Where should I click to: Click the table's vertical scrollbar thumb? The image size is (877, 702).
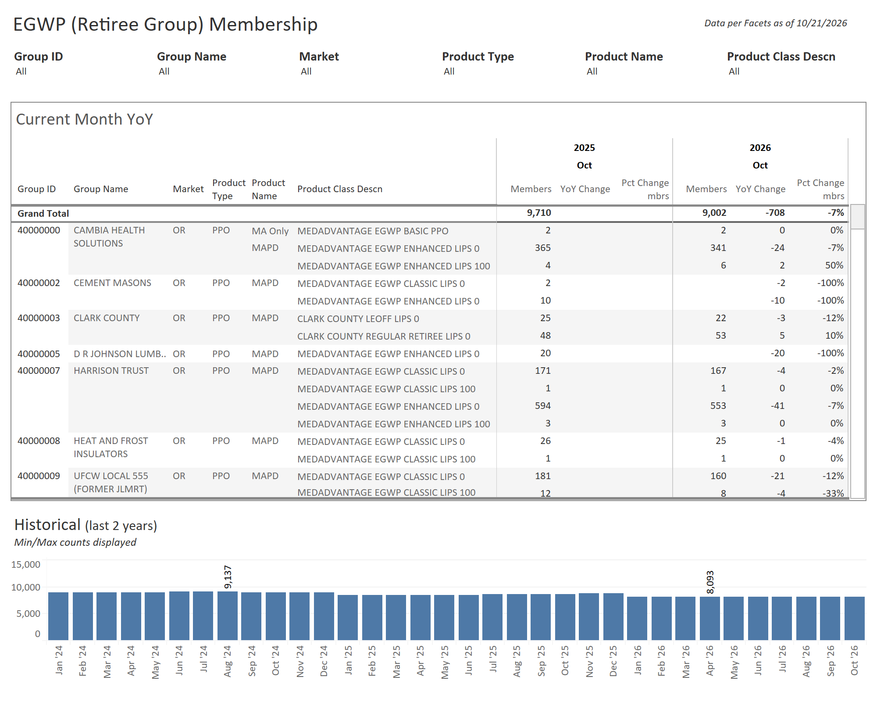point(857,216)
